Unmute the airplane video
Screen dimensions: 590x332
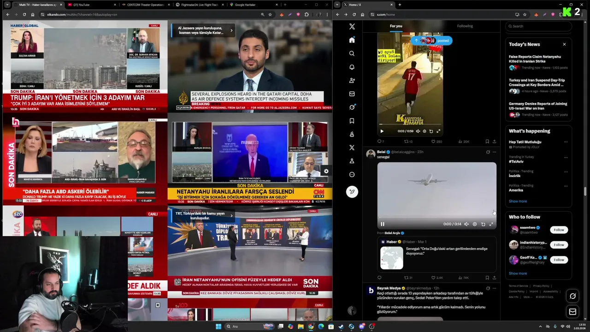tap(466, 224)
